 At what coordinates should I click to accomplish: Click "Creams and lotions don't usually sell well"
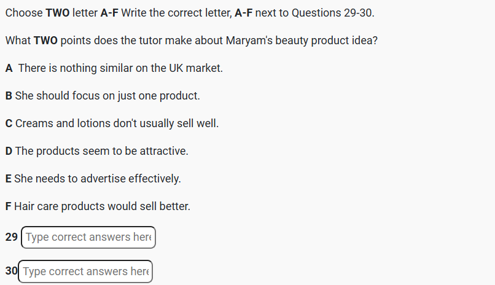click(x=117, y=123)
